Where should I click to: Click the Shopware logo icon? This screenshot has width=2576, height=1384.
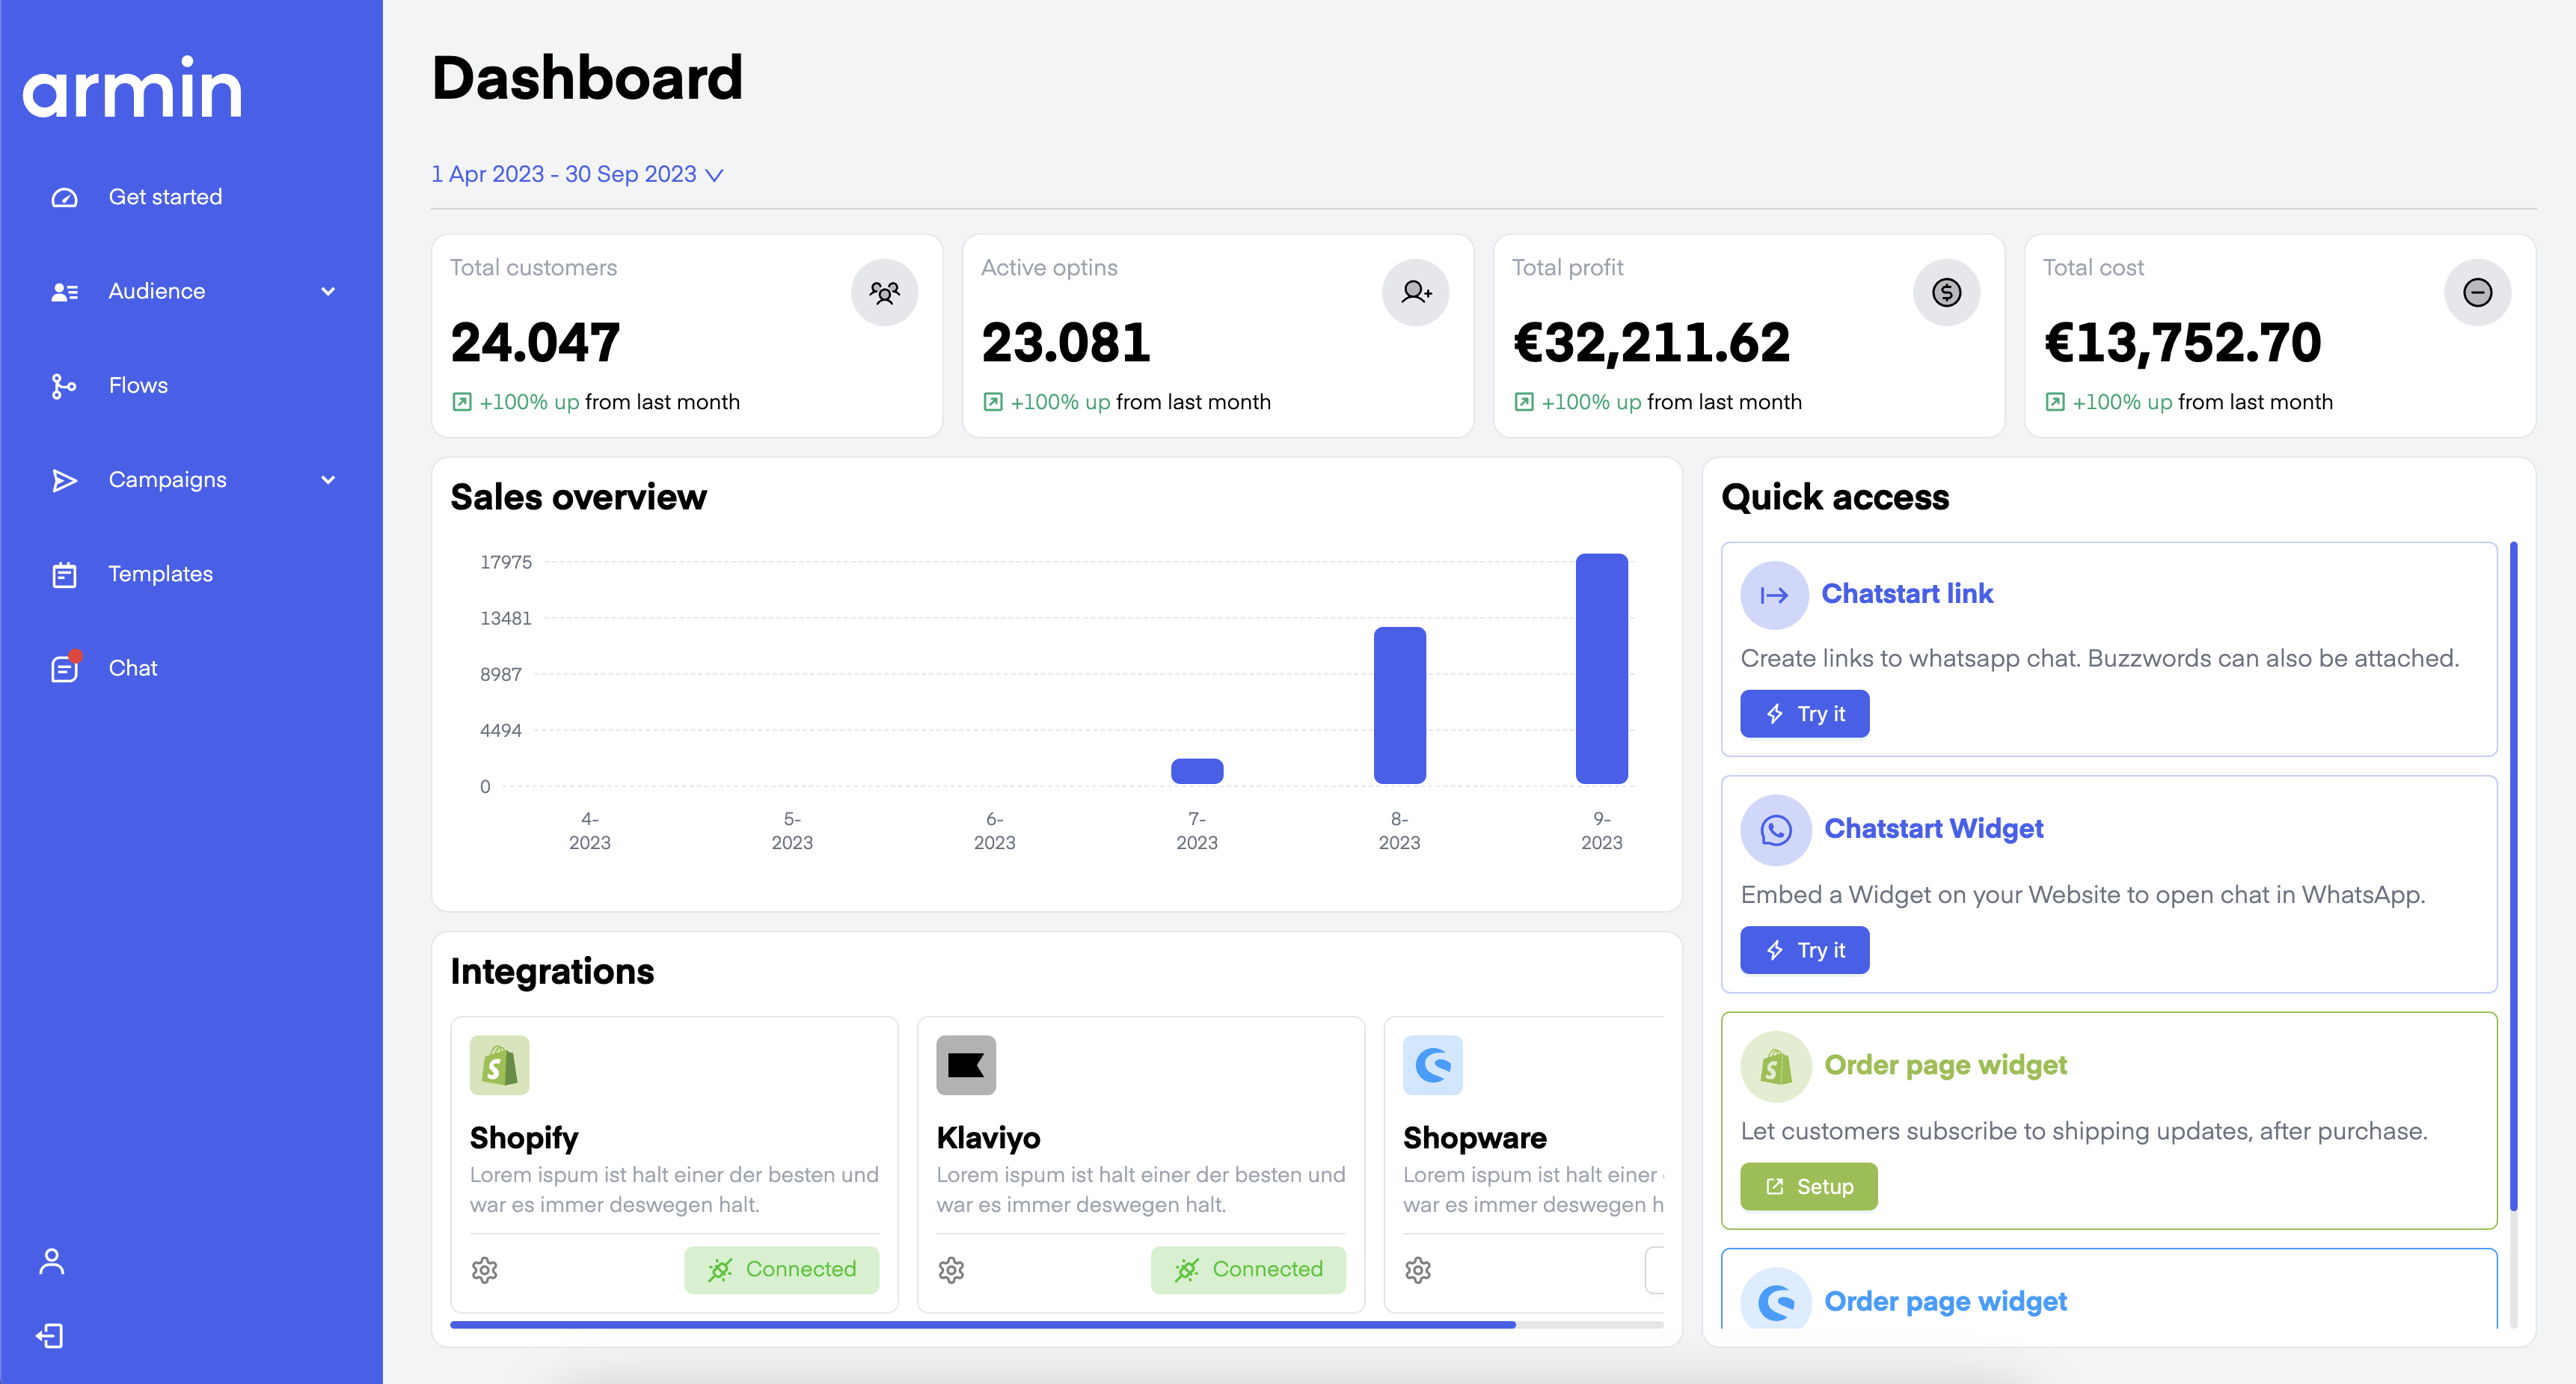(x=1434, y=1065)
